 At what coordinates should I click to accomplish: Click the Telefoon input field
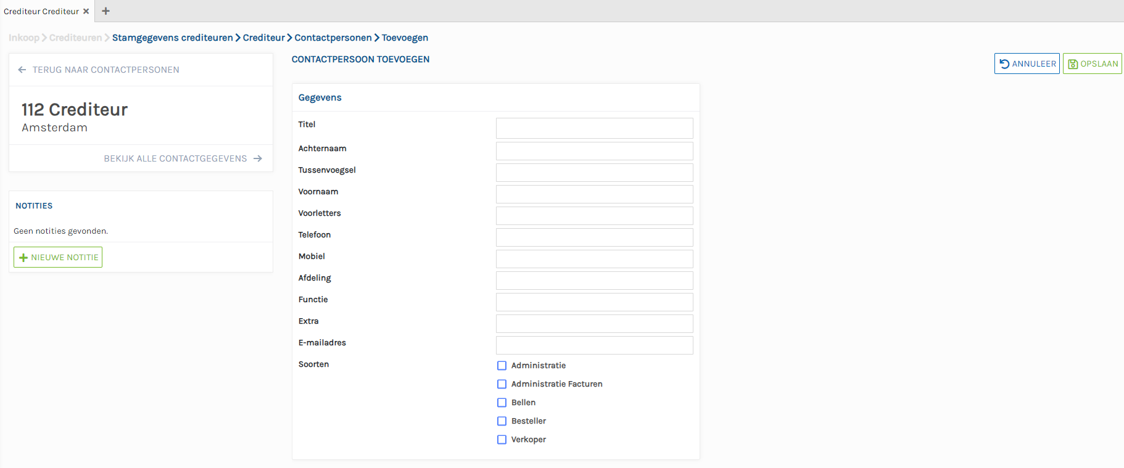click(x=594, y=237)
